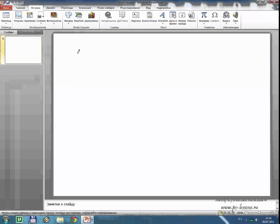Screen dimensions: 280x224
Task: Expand the Фотоальбом dropdown arrow
Action: pos(54,24)
